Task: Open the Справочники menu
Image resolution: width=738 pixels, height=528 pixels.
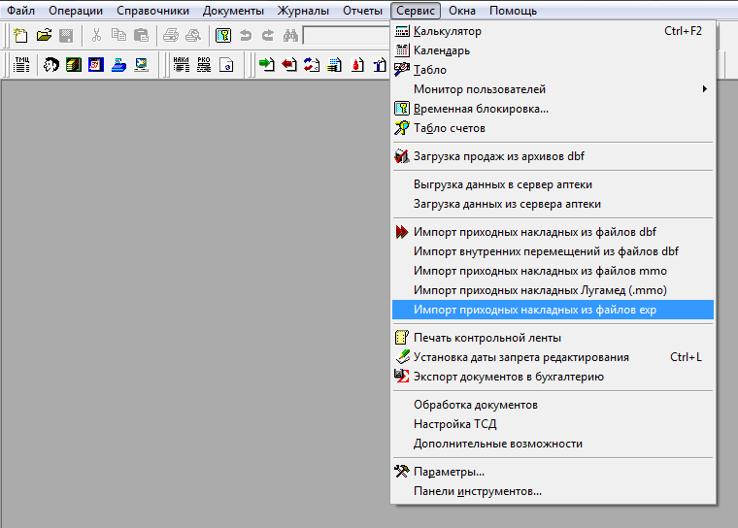Action: pyautogui.click(x=152, y=11)
